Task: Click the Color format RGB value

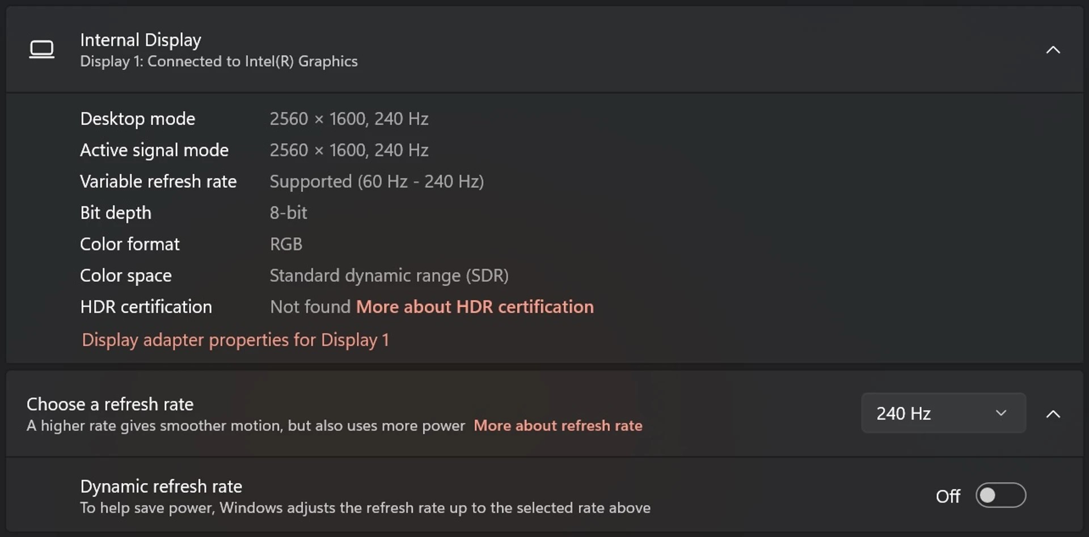Action: [286, 244]
